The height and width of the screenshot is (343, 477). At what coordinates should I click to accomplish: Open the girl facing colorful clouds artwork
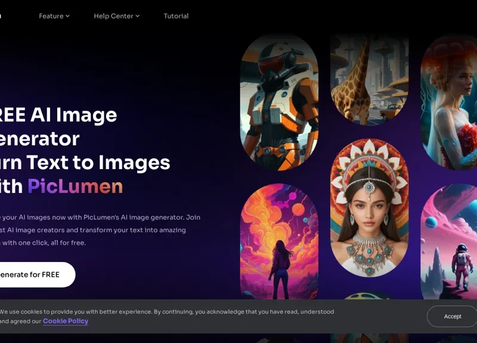tap(279, 242)
